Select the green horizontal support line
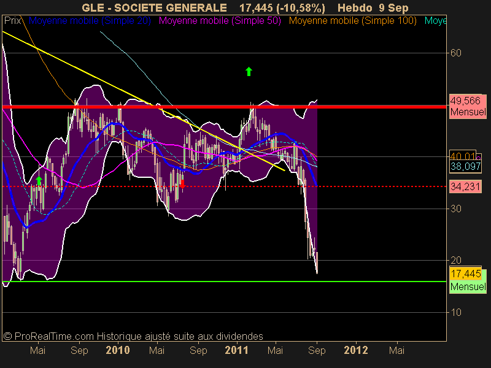Viewport: 491px width, 368px height. [x=224, y=282]
